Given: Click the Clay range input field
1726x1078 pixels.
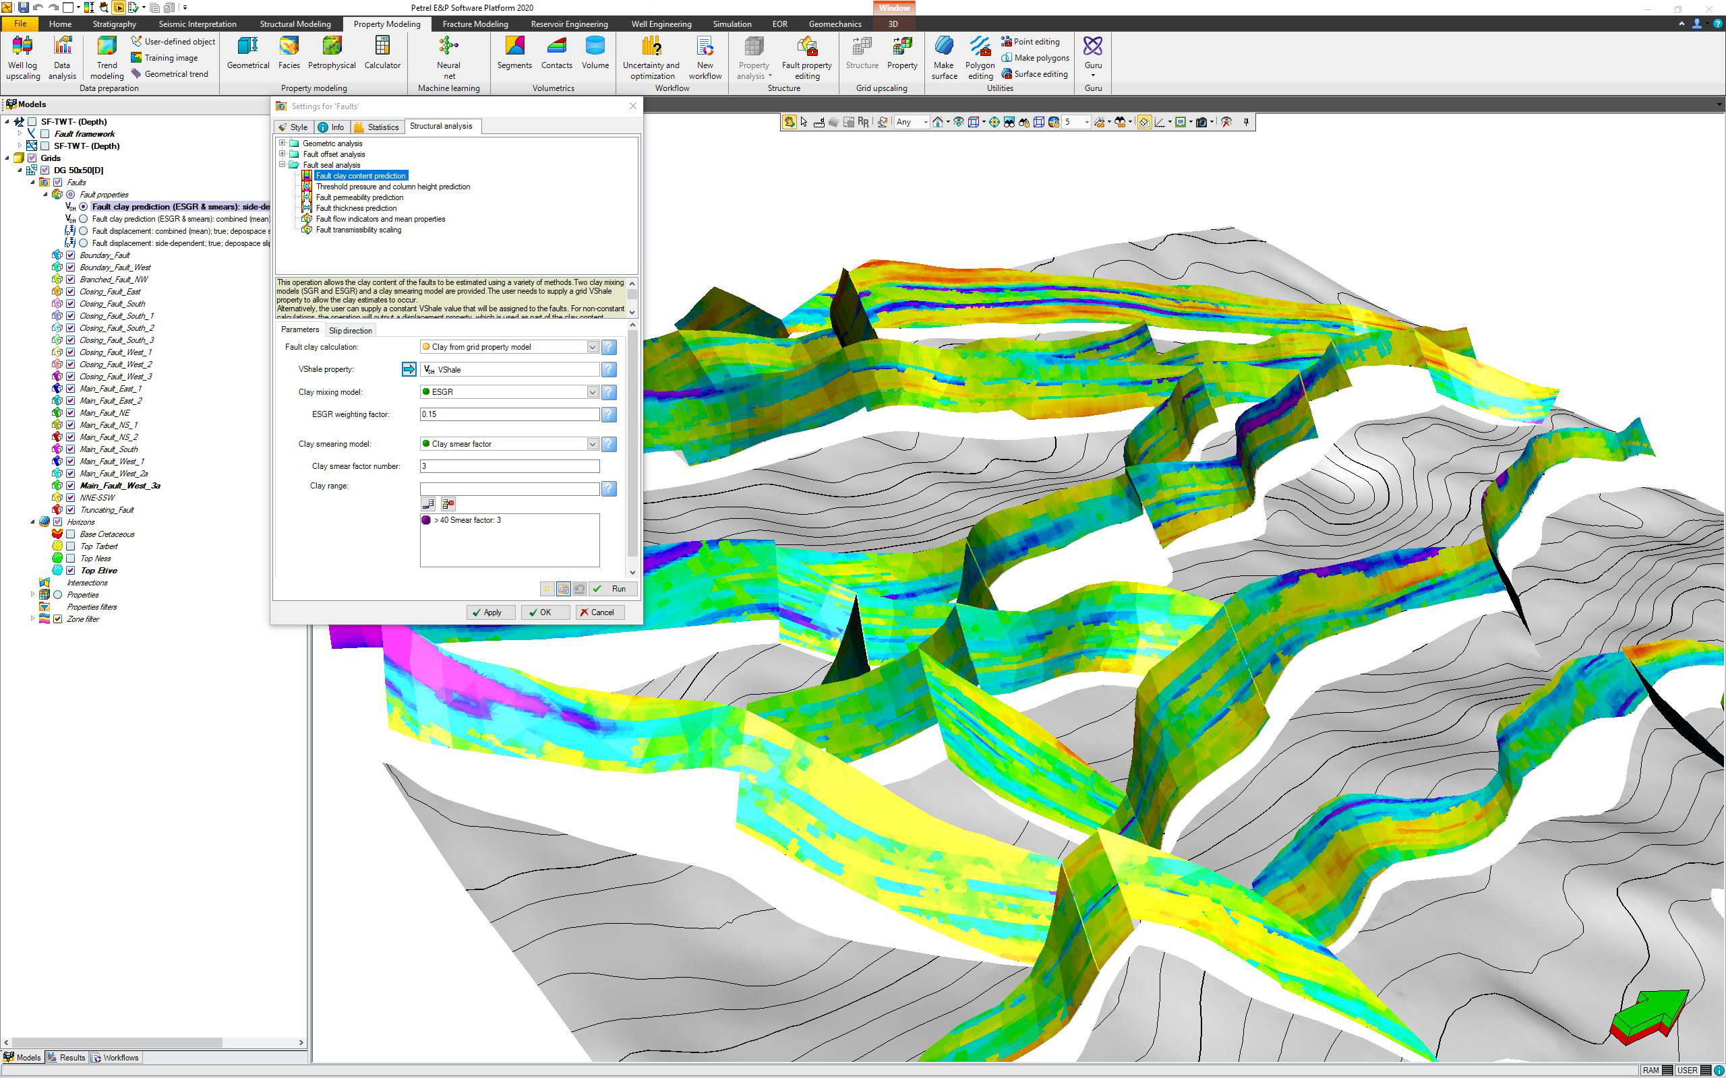Looking at the screenshot, I should click(509, 489).
